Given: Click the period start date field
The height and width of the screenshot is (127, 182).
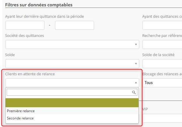Looking at the screenshot, I should pyautogui.click(x=25, y=25).
